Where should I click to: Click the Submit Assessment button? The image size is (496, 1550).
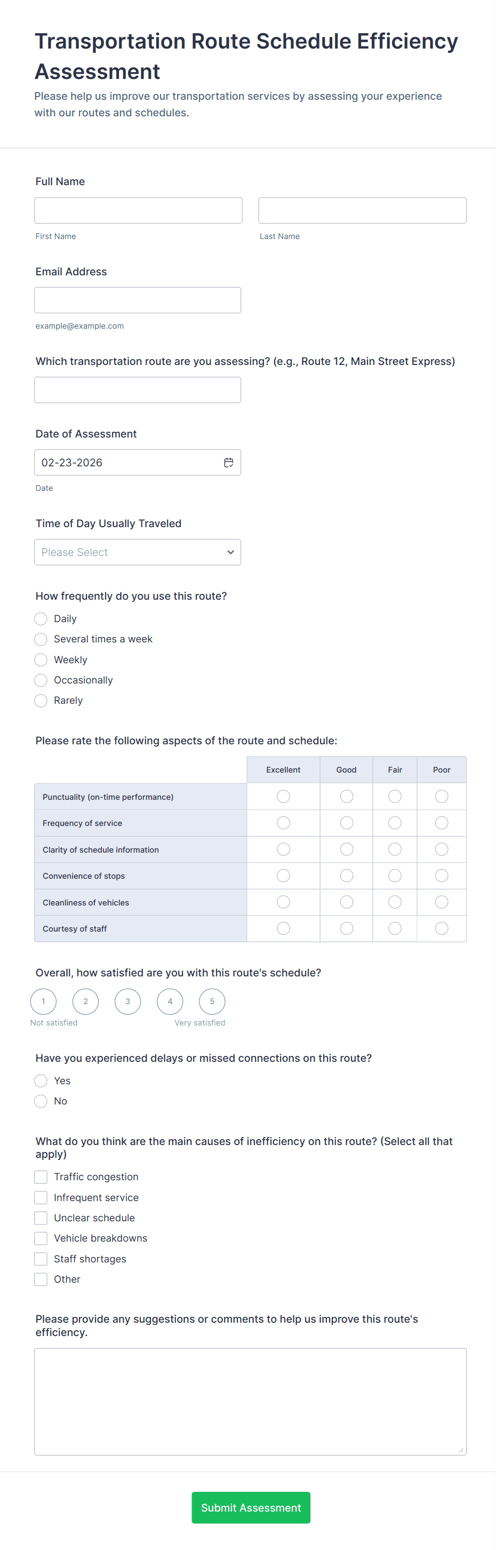point(251,1507)
